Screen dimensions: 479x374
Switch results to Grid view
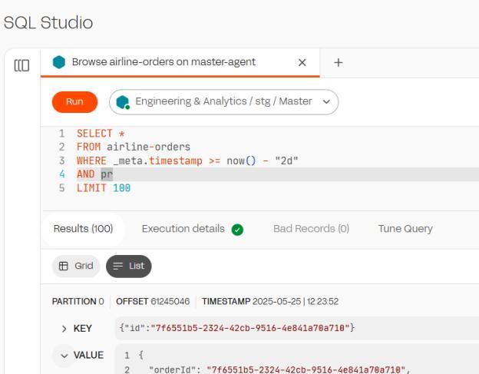click(x=76, y=266)
